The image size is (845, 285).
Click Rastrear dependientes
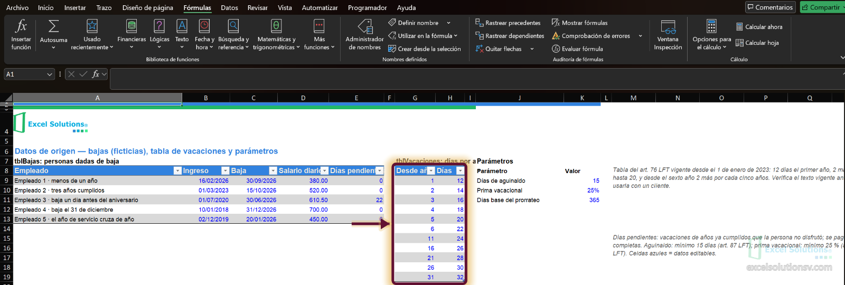tap(510, 36)
